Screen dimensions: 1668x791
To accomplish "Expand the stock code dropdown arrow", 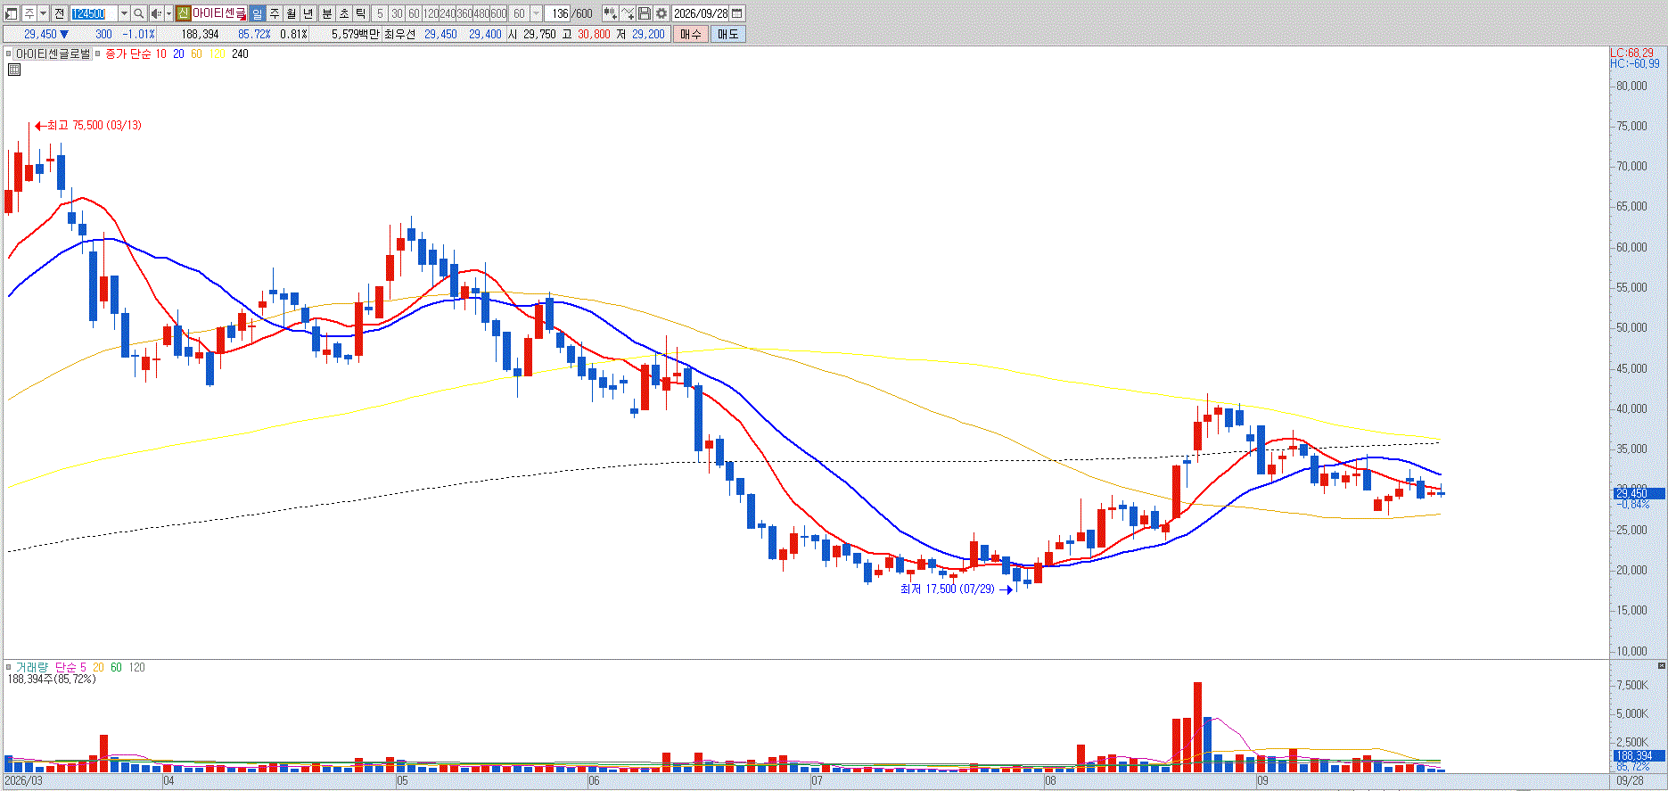I will (124, 13).
